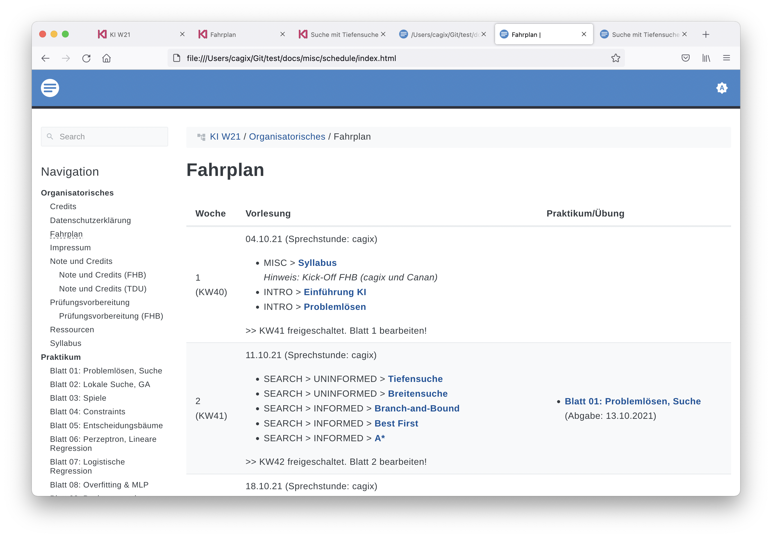Screen dimensions: 772x538
Task: Toggle the bookmark star in the address bar
Action: [x=616, y=58]
